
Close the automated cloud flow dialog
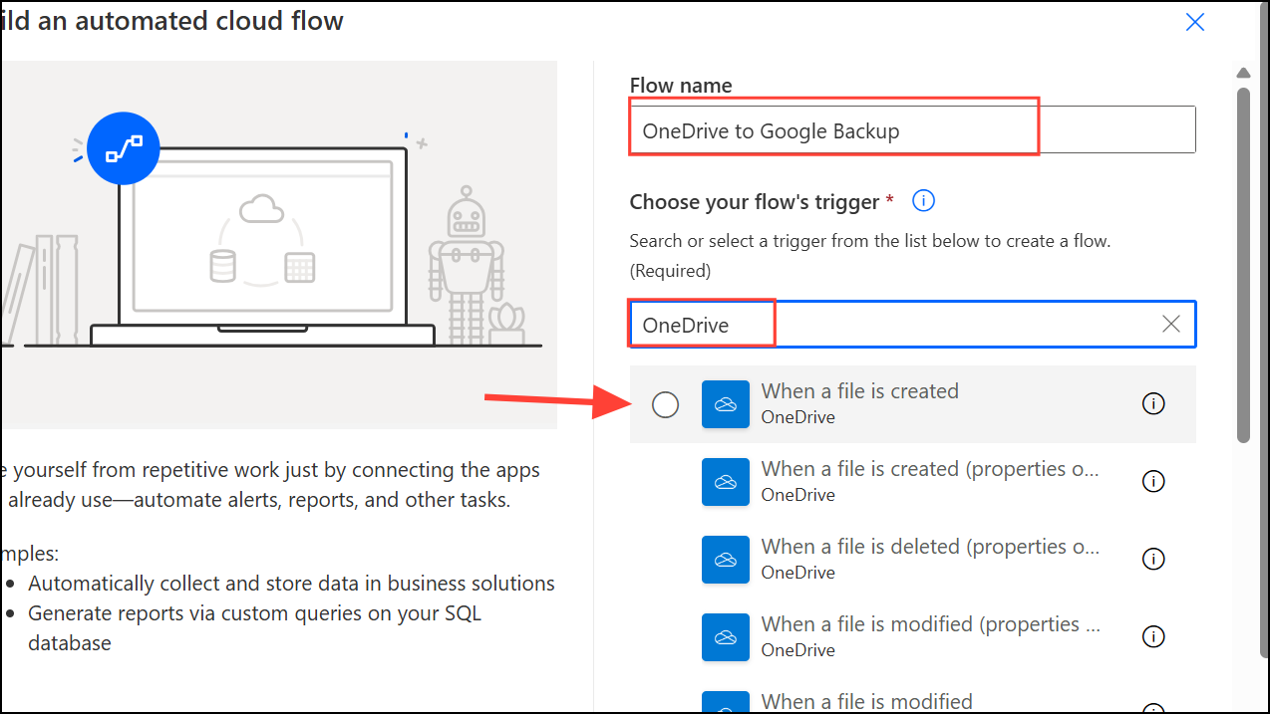[x=1195, y=22]
